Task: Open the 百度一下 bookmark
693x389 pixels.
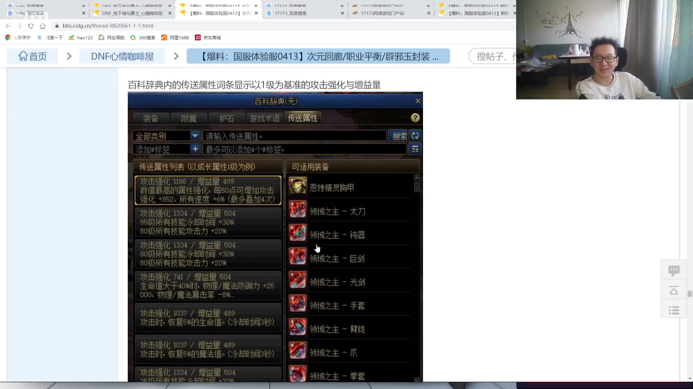Action: [x=50, y=37]
